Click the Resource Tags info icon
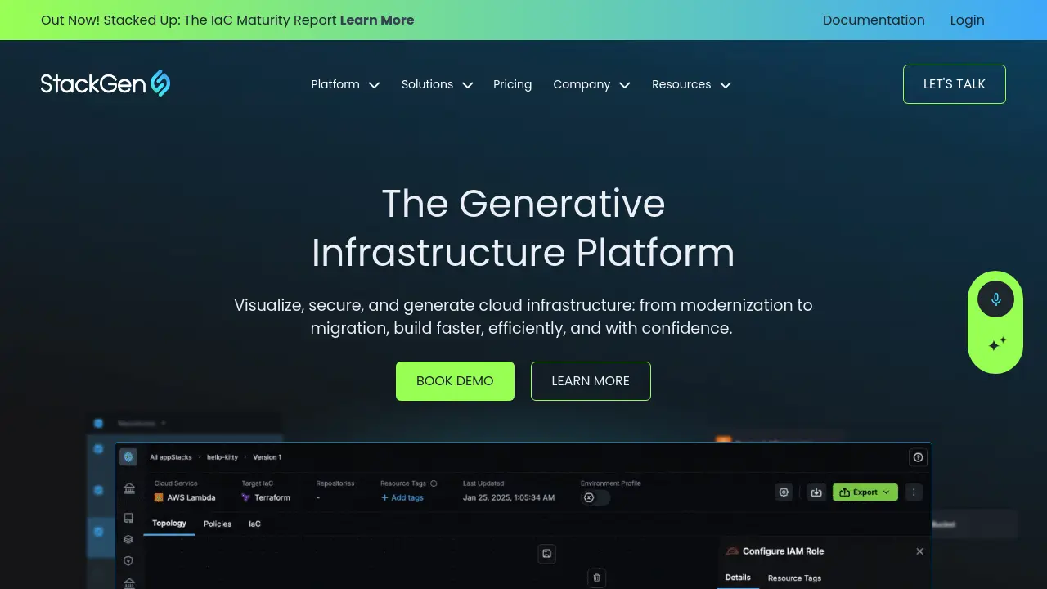 click(434, 483)
